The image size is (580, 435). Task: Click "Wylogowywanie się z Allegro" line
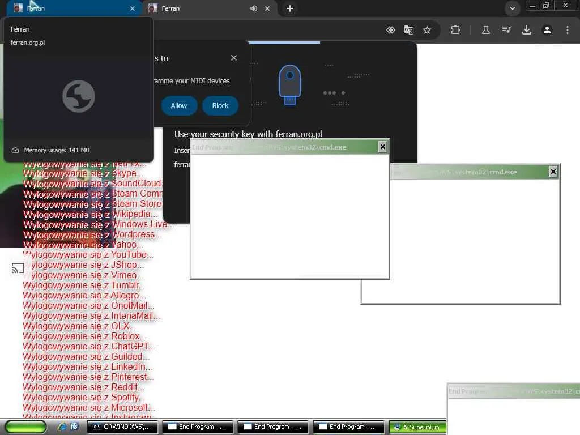click(84, 296)
